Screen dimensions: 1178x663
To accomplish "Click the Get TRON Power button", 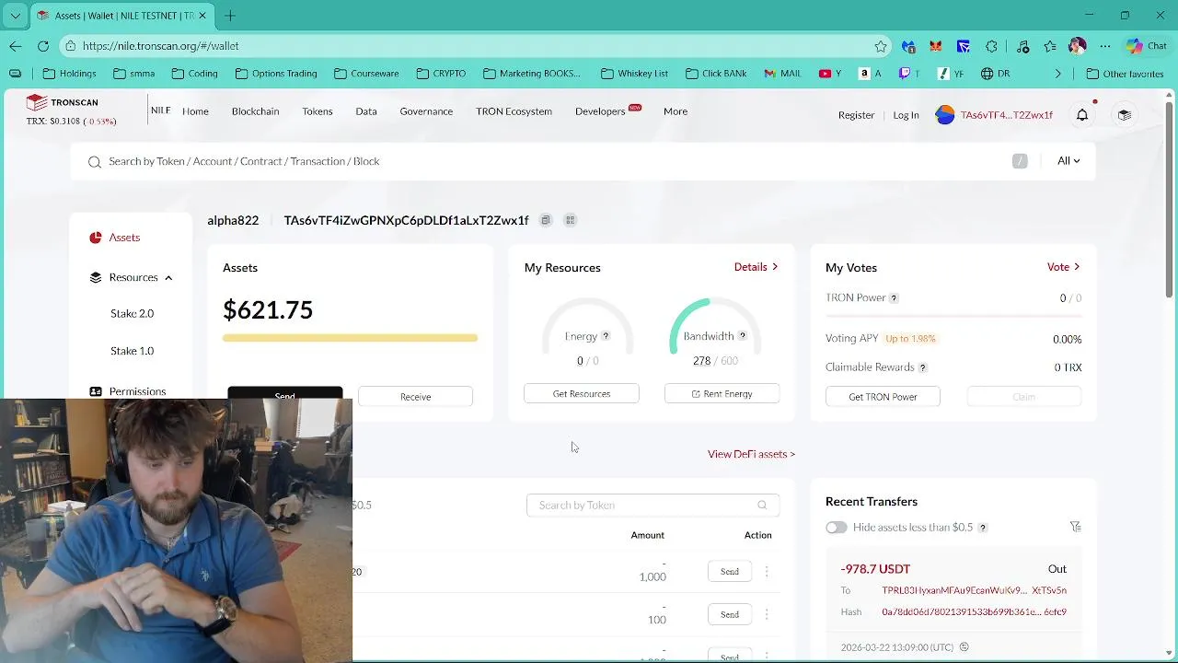I will coord(883,397).
